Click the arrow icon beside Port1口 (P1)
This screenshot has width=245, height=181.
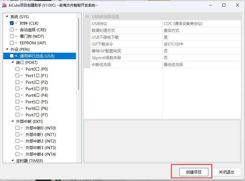[22, 76]
